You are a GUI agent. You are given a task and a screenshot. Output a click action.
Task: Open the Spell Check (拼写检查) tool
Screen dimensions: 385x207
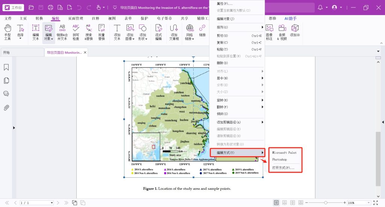tap(76, 32)
